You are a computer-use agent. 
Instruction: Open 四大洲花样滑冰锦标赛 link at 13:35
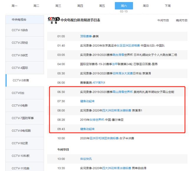click(116, 168)
